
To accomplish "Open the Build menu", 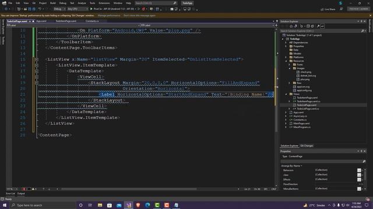I will [x=53, y=3].
